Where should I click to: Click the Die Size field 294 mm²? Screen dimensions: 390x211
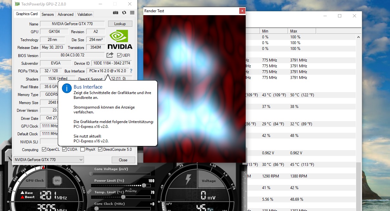[x=96, y=40]
